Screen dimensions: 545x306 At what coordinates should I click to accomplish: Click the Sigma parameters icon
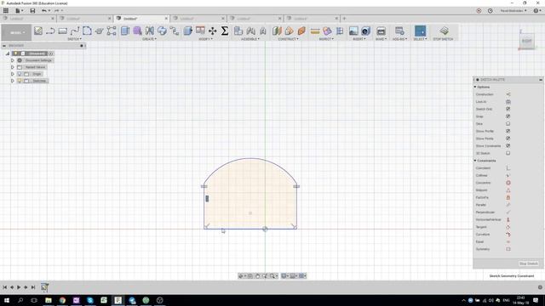225,31
